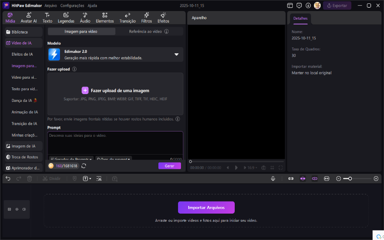Open the Avatar AI tab

click(x=29, y=18)
